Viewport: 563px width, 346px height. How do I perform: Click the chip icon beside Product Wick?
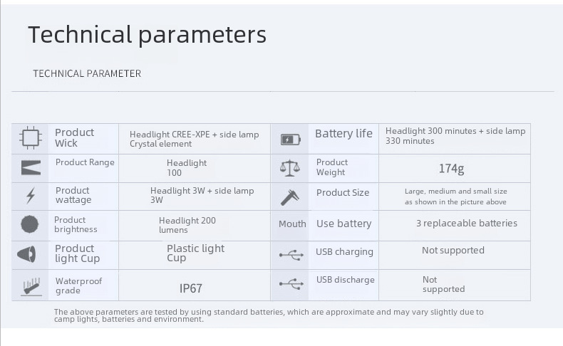30,137
